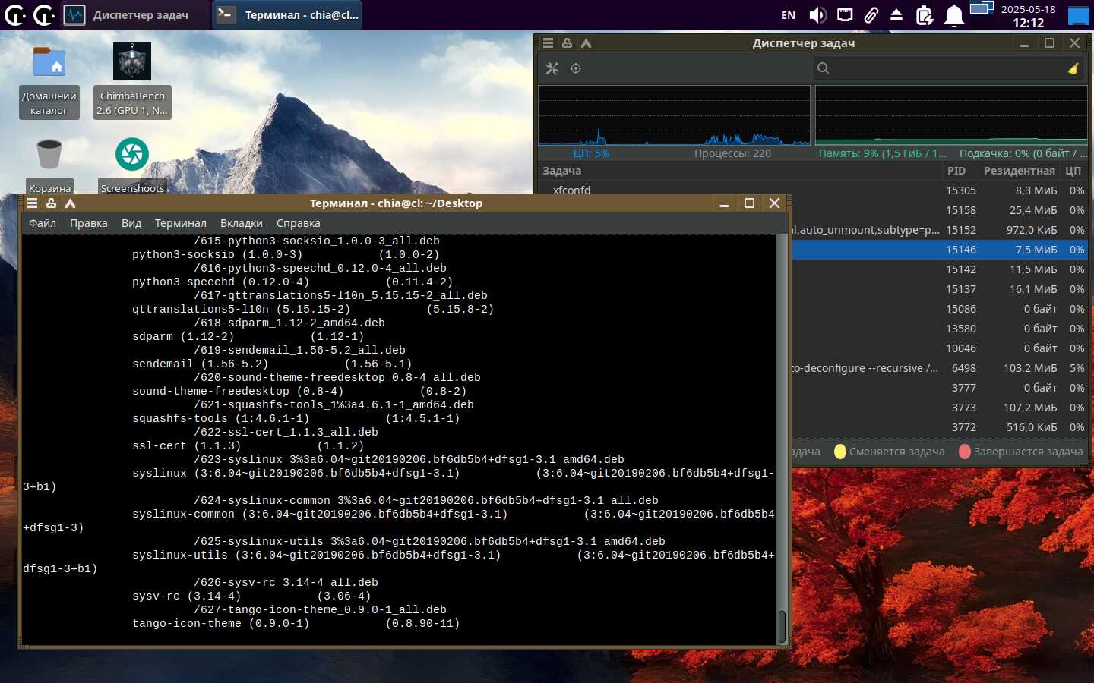Click the 'sendemail (1.56-5.2)' terminal line
Image resolution: width=1094 pixels, height=683 pixels.
point(272,364)
